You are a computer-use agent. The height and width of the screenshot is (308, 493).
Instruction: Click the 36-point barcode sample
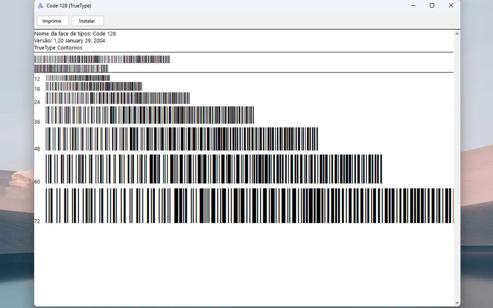click(150, 115)
